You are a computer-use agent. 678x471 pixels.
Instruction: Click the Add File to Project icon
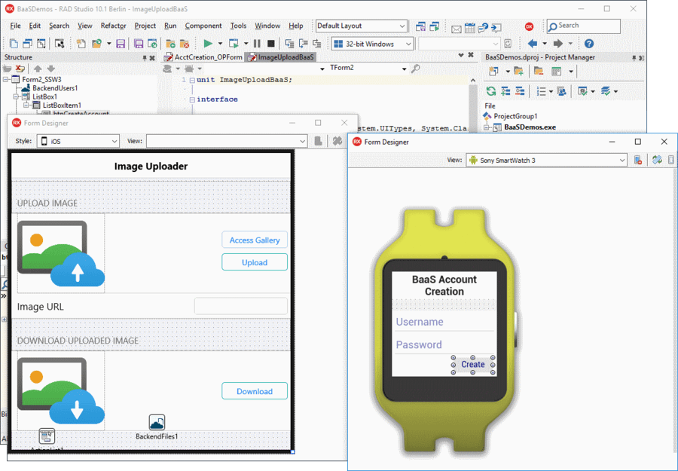(x=171, y=44)
